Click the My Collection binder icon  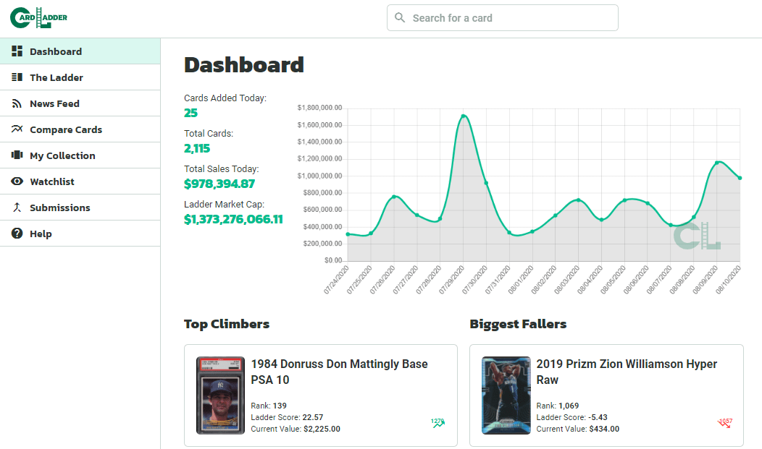click(16, 155)
